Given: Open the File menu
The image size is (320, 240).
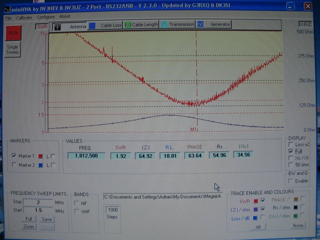Looking at the screenshot, I should point(8,18).
